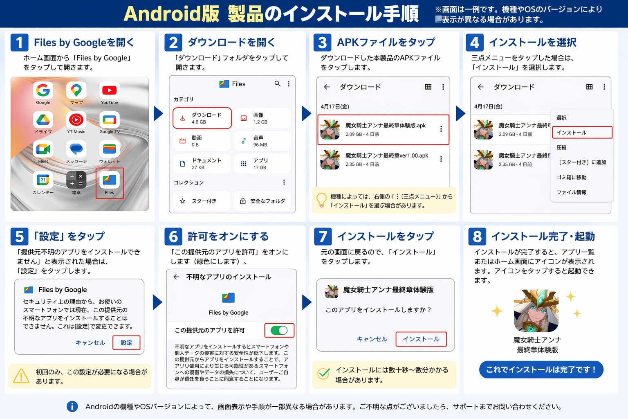Expand the コレクション section overflow menu

pyautogui.click(x=284, y=182)
